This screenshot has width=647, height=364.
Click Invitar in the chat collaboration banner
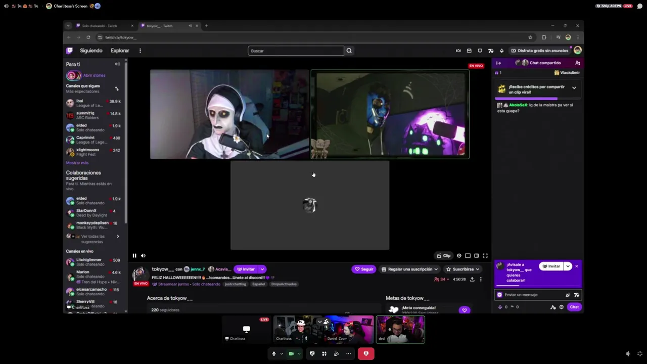551,266
